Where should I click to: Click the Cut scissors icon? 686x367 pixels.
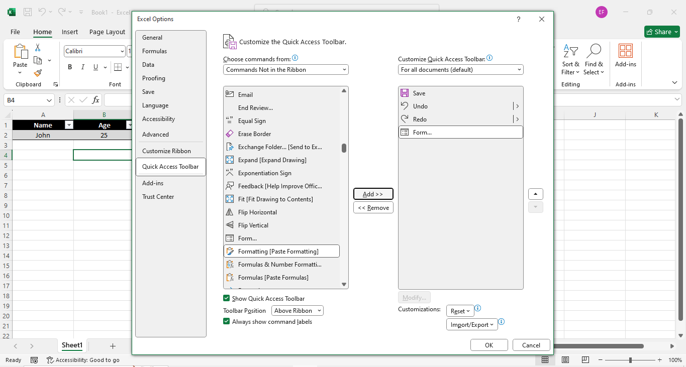click(38, 48)
